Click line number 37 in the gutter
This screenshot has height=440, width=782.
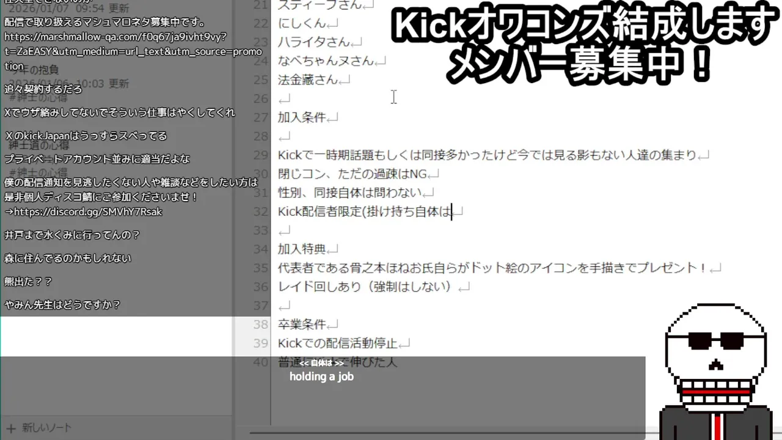pyautogui.click(x=261, y=306)
